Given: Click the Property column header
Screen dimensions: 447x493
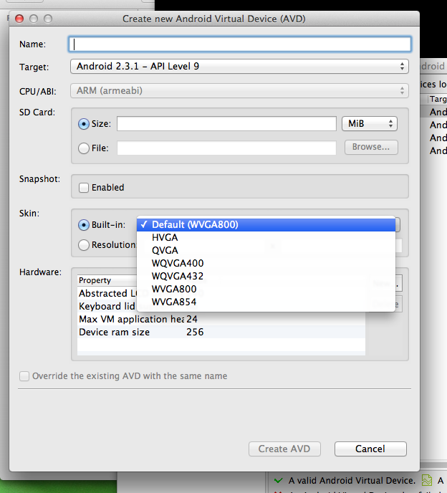Looking at the screenshot, I should click(x=107, y=280).
